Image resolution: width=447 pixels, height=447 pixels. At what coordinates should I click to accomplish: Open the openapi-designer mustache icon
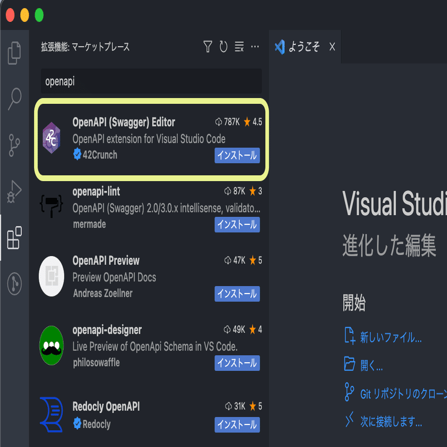click(x=51, y=345)
